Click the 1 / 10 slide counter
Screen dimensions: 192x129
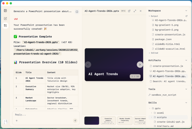135,76
